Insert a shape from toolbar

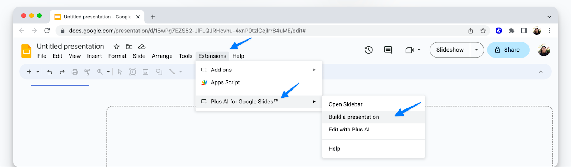[x=159, y=72]
